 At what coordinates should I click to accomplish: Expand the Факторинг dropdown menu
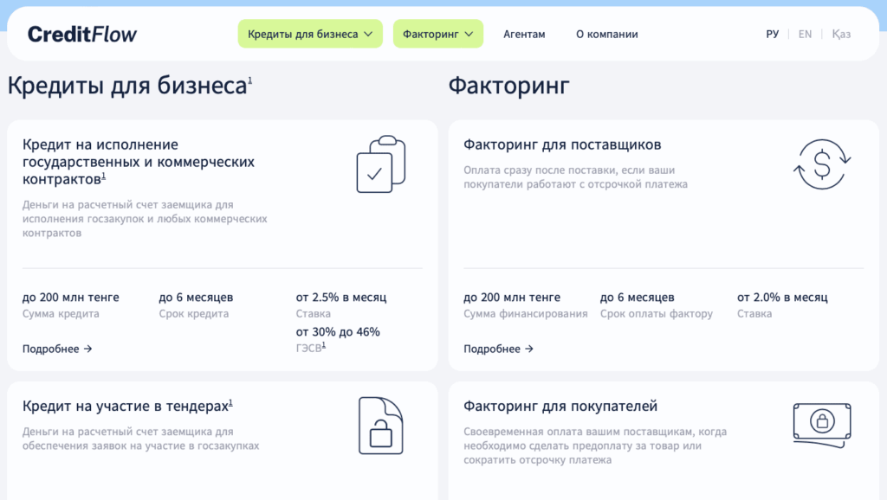pos(437,35)
